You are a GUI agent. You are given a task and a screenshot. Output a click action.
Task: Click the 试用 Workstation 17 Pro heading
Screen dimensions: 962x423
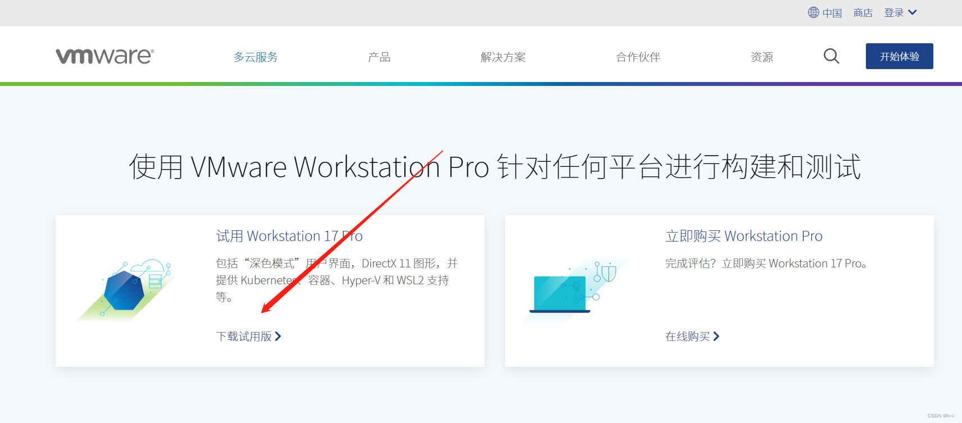click(x=289, y=236)
